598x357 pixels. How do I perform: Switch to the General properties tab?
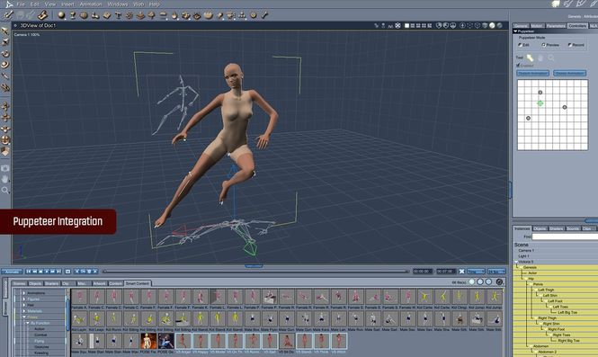tap(521, 26)
